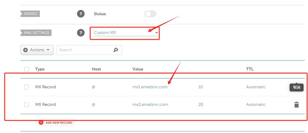Click the red plus icon to add record
Image resolution: width=308 pixels, height=133 pixels.
pos(41,122)
